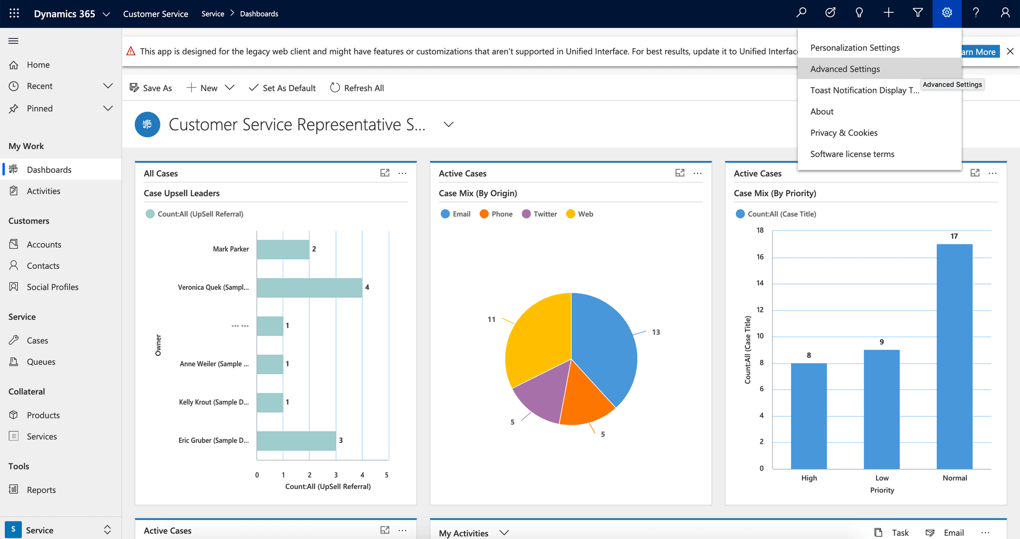Open the Dynamics 365 app launcher
This screenshot has height=539, width=1020.
pos(14,13)
